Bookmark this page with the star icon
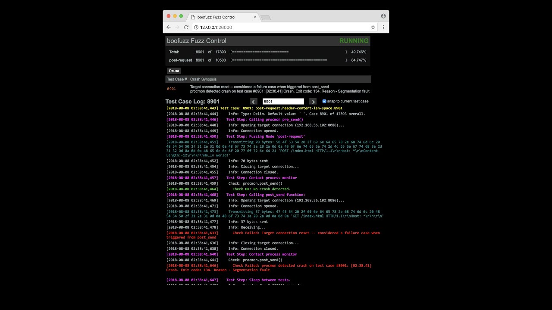The height and width of the screenshot is (310, 552). (x=373, y=27)
